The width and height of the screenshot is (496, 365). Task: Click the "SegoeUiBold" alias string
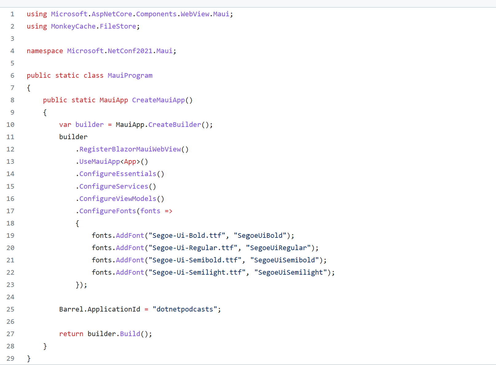[x=260, y=236]
